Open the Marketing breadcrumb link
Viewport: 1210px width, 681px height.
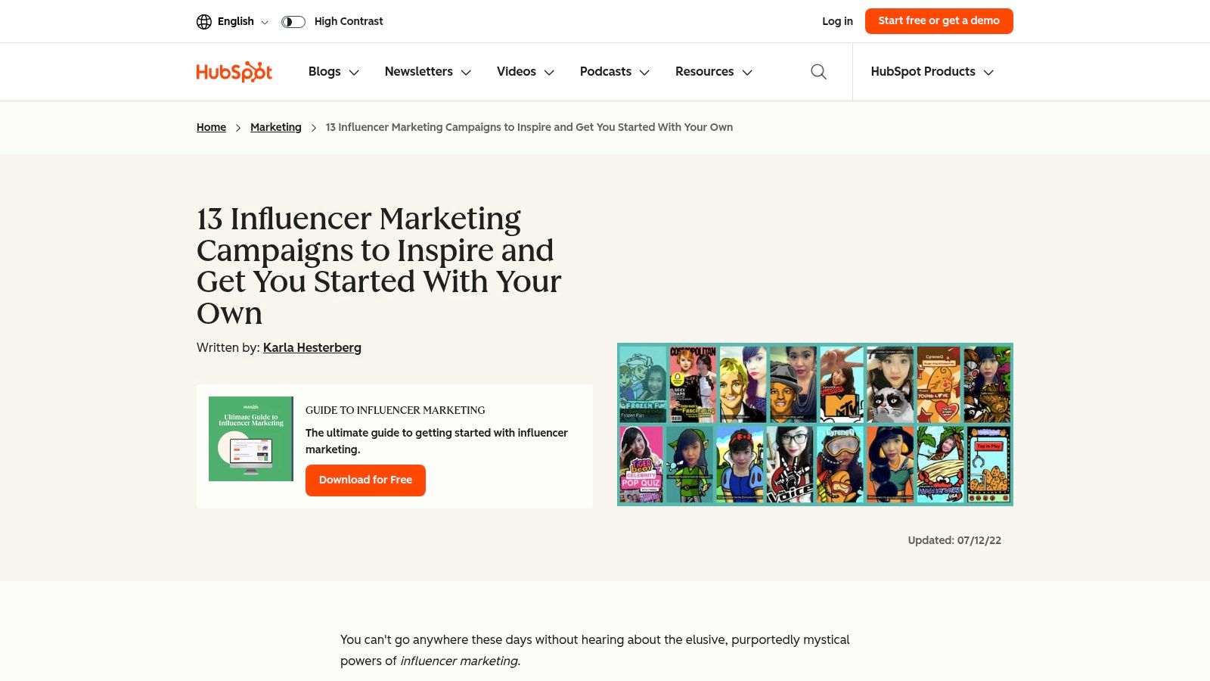pos(275,127)
